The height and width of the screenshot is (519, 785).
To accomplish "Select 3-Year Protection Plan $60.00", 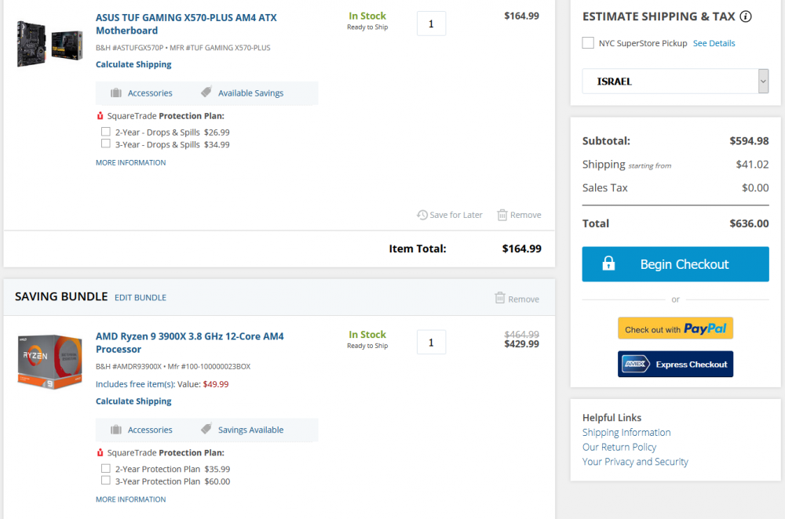I will pyautogui.click(x=106, y=481).
